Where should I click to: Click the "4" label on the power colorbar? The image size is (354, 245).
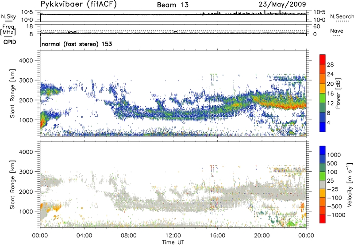coord(328,122)
